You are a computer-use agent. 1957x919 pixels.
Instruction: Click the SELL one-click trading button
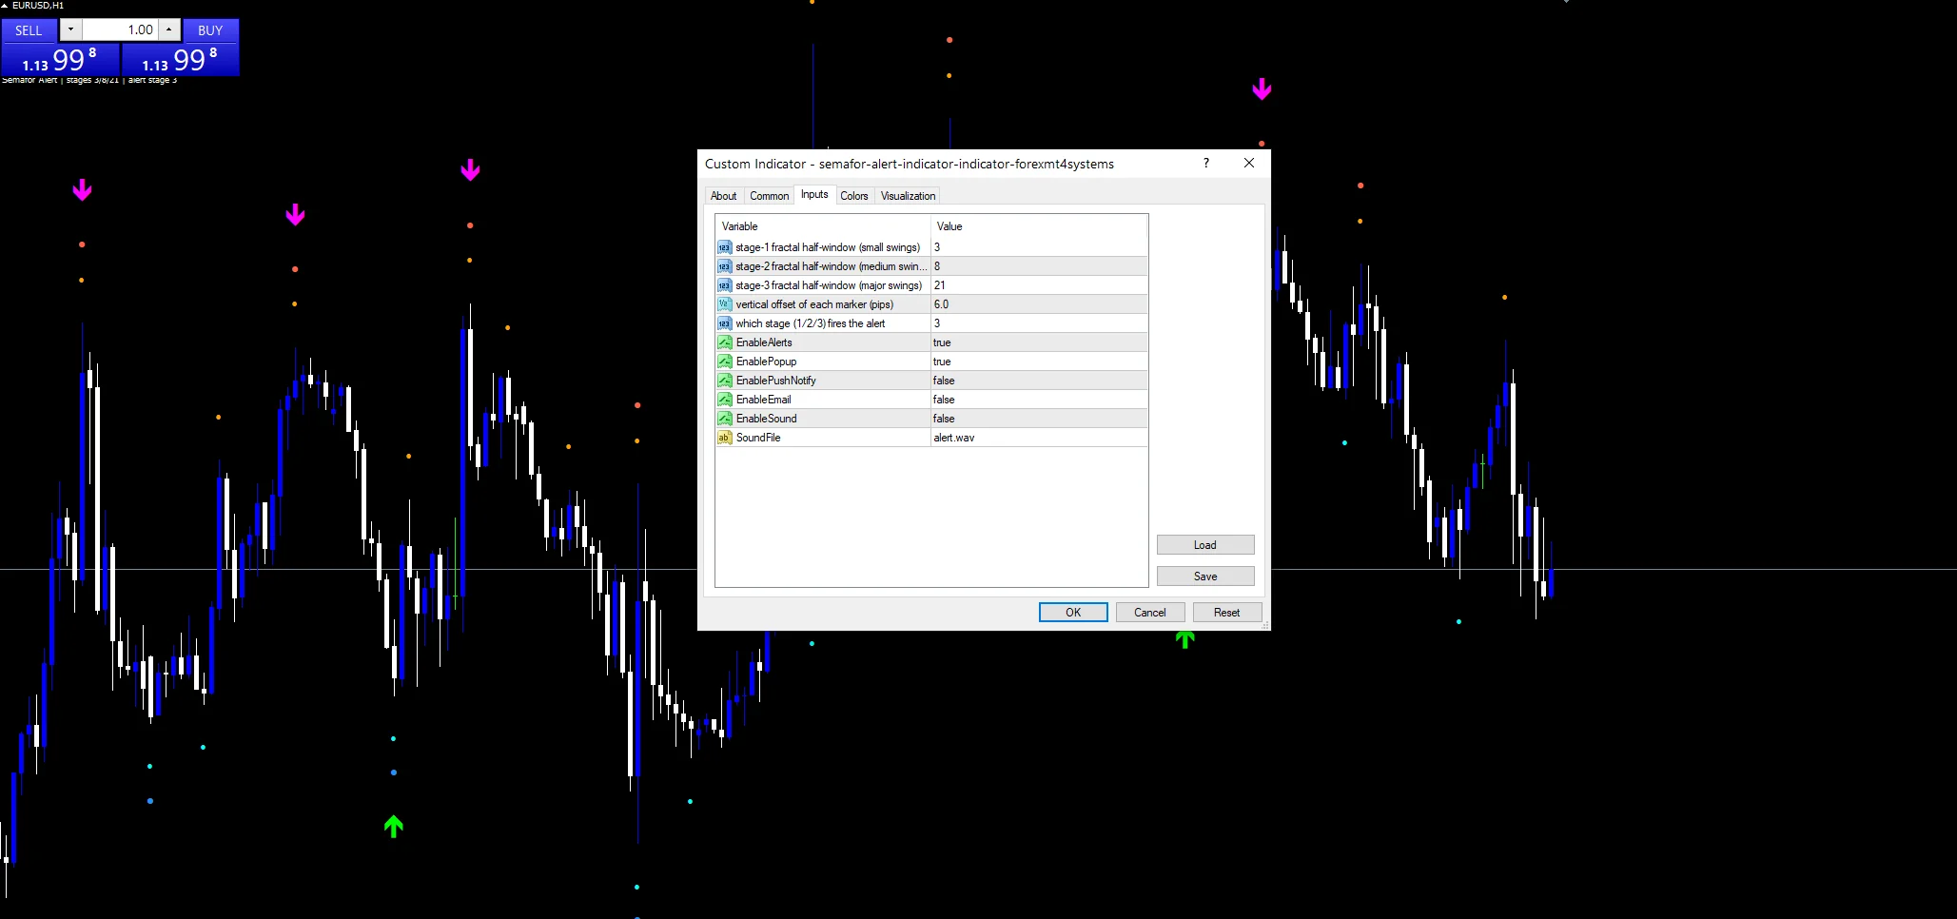(29, 30)
